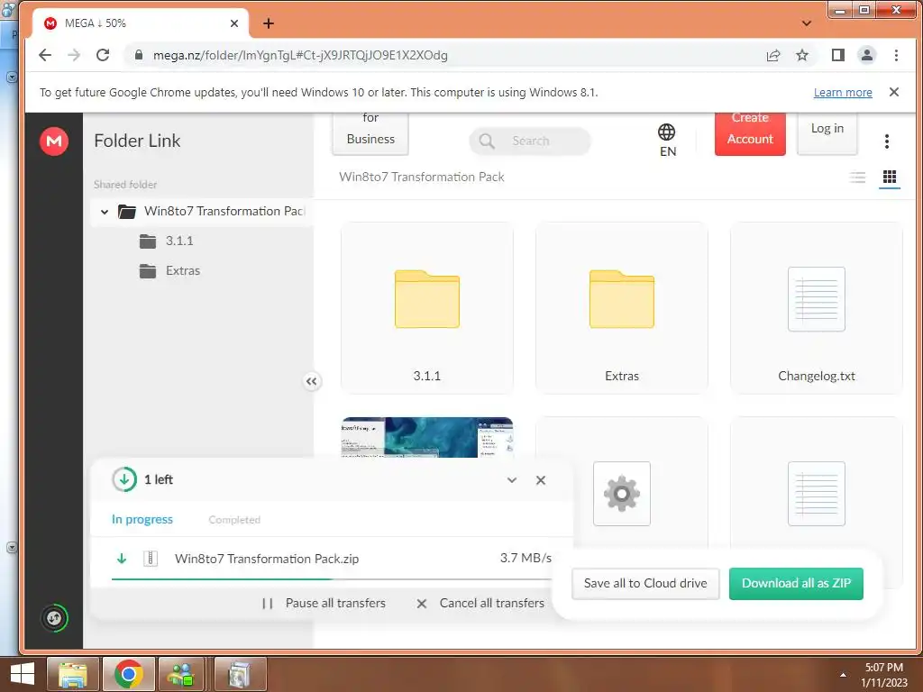
Task: Open the gear-icon file card
Action: (622, 493)
